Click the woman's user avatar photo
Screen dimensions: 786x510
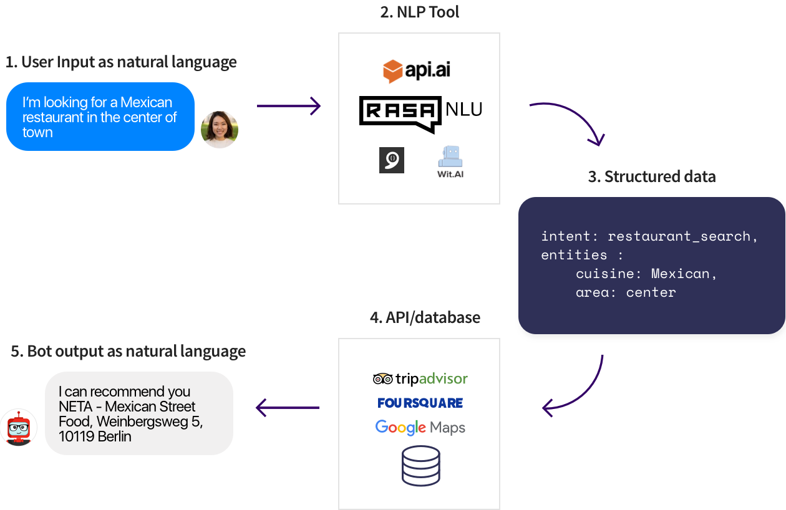click(220, 130)
